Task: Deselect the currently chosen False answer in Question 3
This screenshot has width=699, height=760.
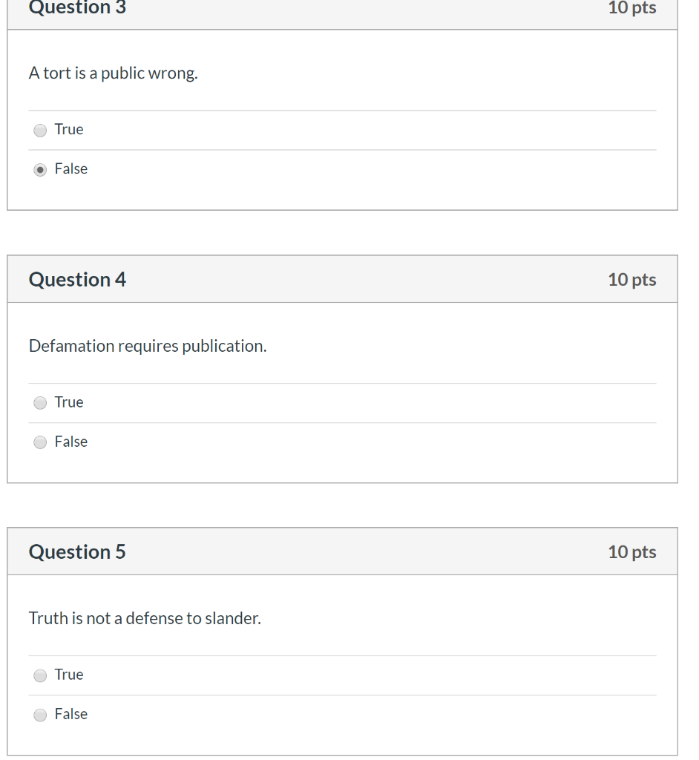Action: [39, 169]
